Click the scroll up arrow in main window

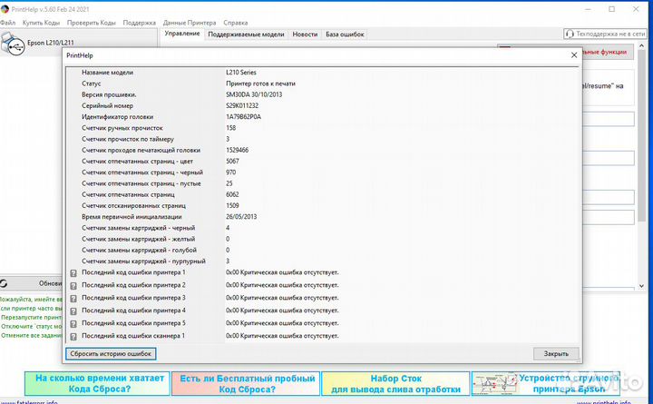[641, 45]
